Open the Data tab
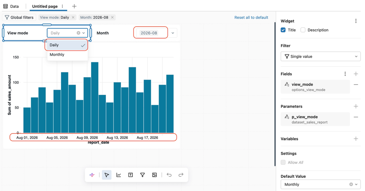This screenshot has height=191, width=365. click(x=11, y=6)
